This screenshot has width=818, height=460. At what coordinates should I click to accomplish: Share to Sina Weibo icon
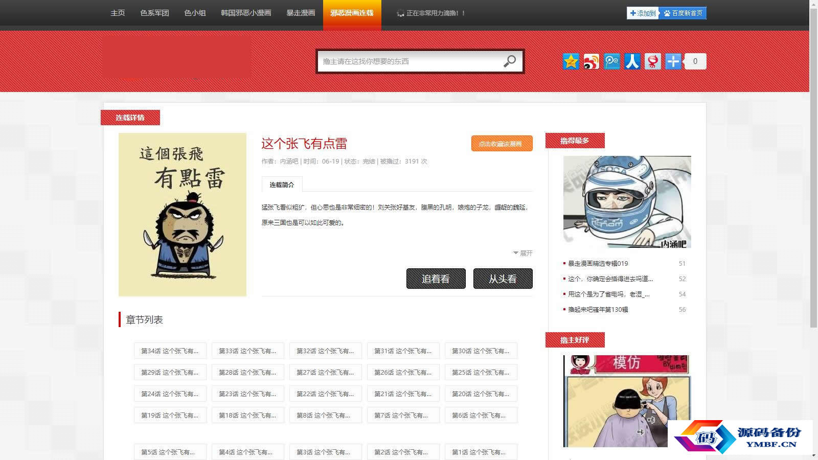(591, 61)
